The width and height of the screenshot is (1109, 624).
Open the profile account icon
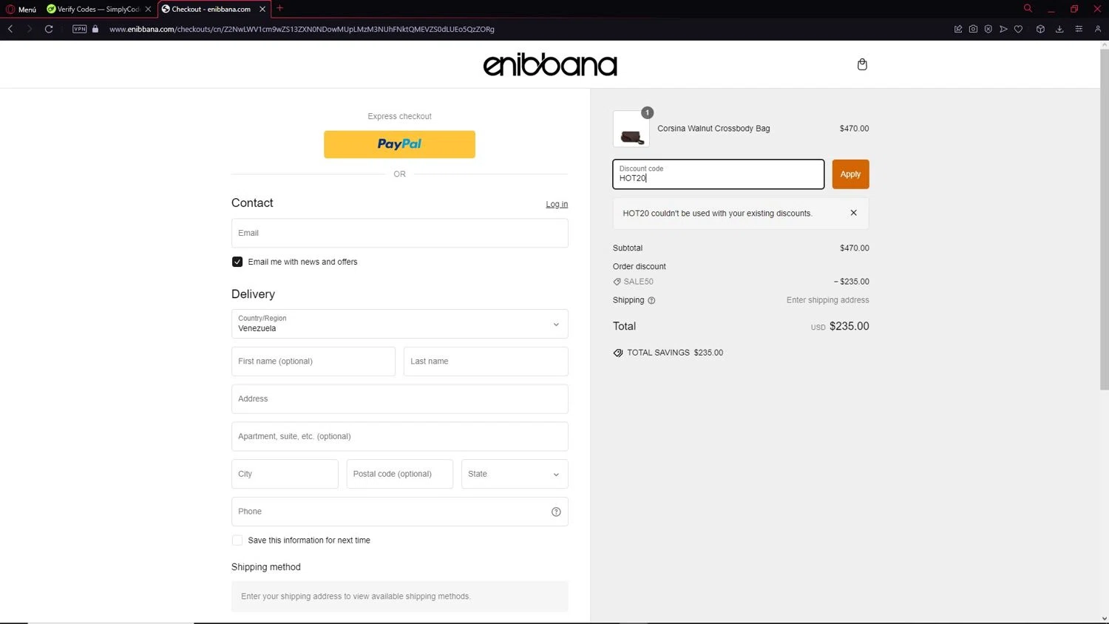pos(1098,29)
